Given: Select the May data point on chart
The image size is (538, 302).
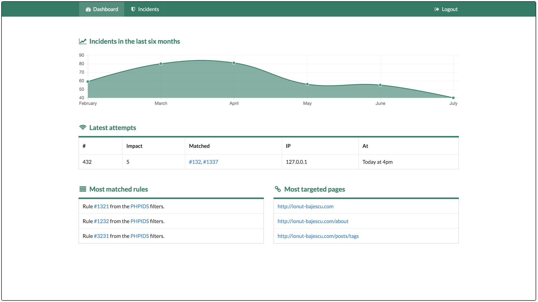Looking at the screenshot, I should pyautogui.click(x=307, y=84).
